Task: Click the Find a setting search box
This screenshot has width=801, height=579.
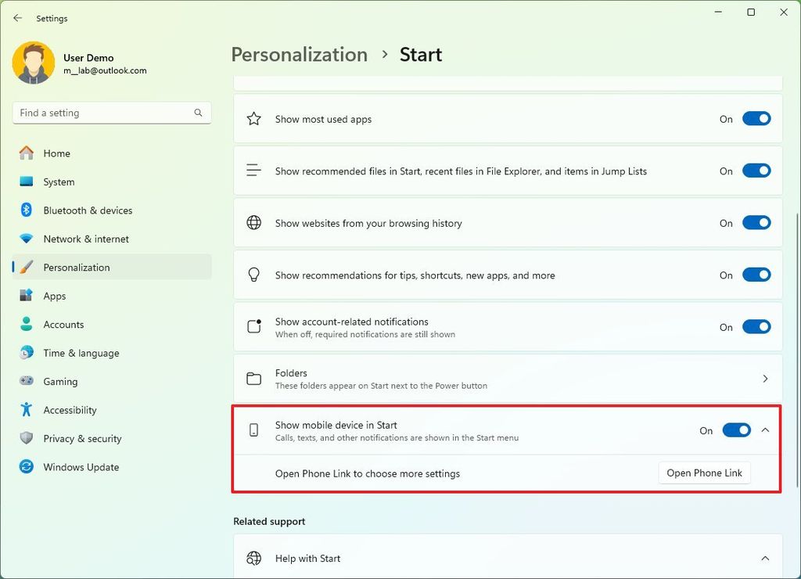Action: point(111,112)
